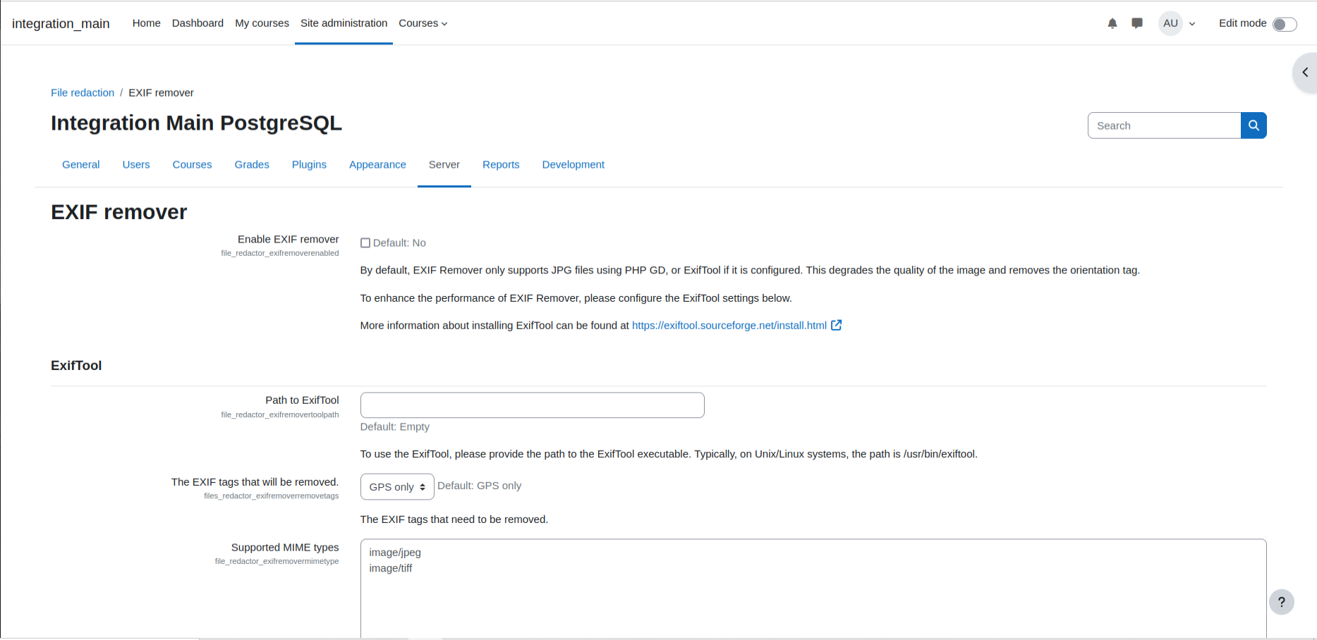Image resolution: width=1317 pixels, height=640 pixels.
Task: Switch to the Appearance tab
Action: [x=377, y=164]
